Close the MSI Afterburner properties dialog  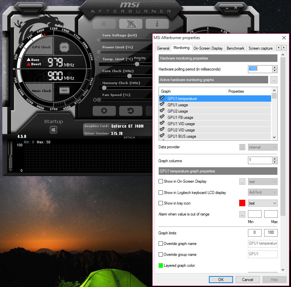(x=284, y=38)
